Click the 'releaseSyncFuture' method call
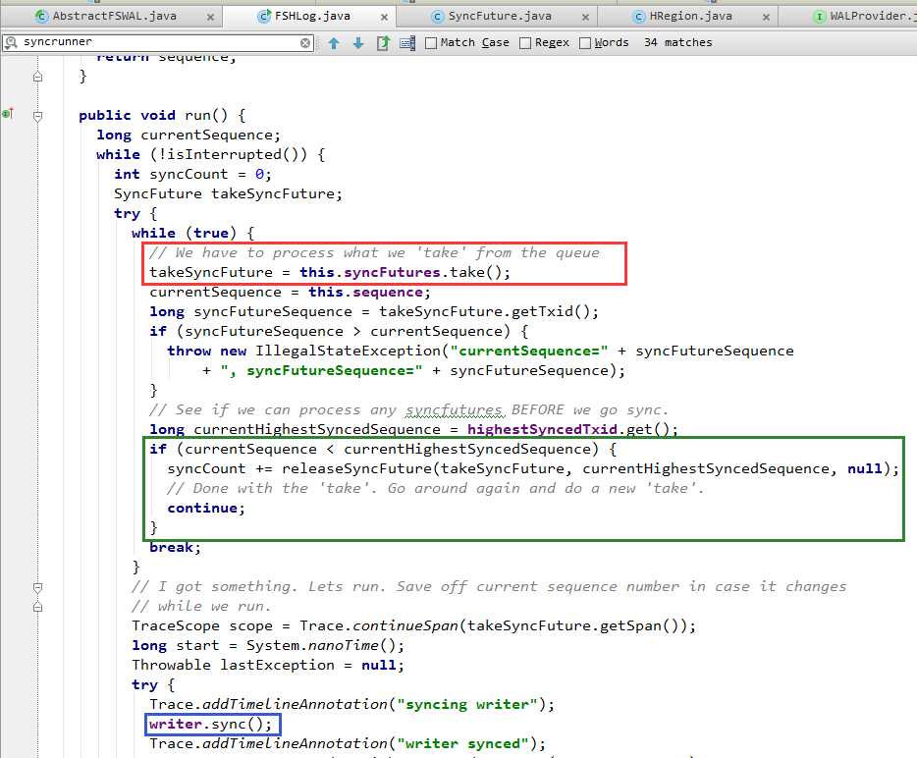The width and height of the screenshot is (917, 758). coord(356,468)
